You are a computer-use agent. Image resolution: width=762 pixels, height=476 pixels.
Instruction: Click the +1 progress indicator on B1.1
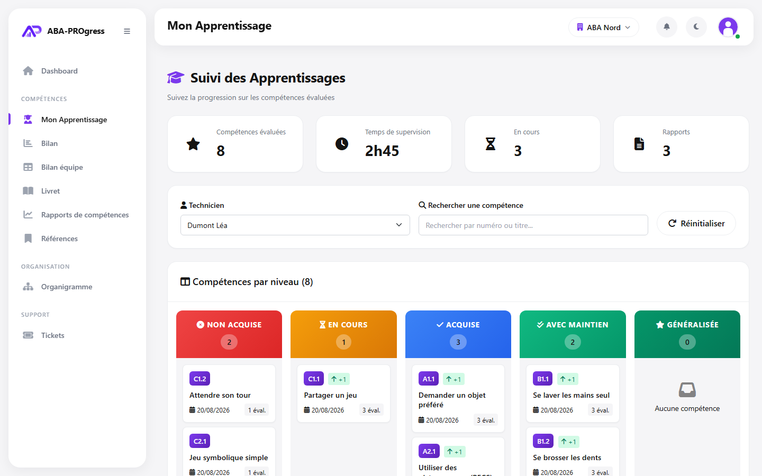(568, 379)
